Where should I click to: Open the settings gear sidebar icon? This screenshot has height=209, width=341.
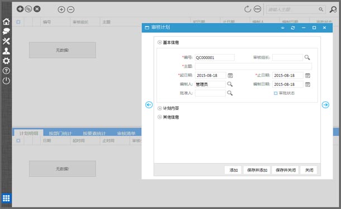click(x=6, y=61)
